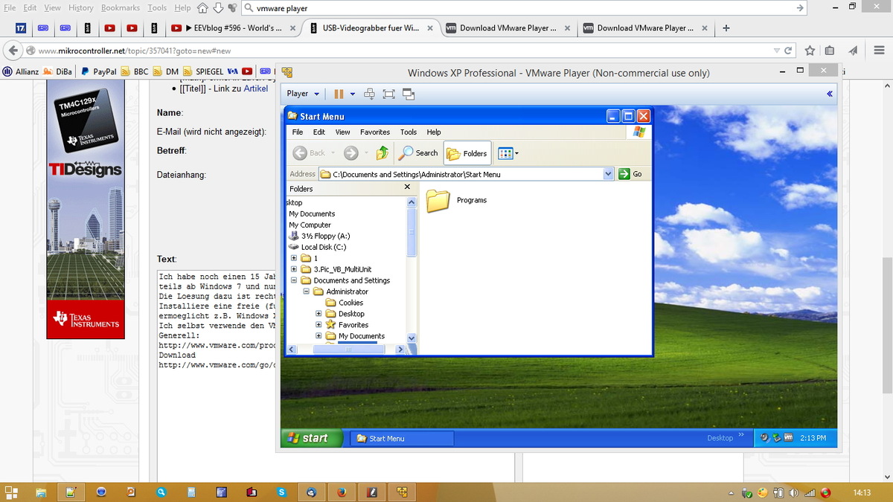Follow the 'Artikel' link on the page
This screenshot has height=502, width=893.
[x=255, y=89]
